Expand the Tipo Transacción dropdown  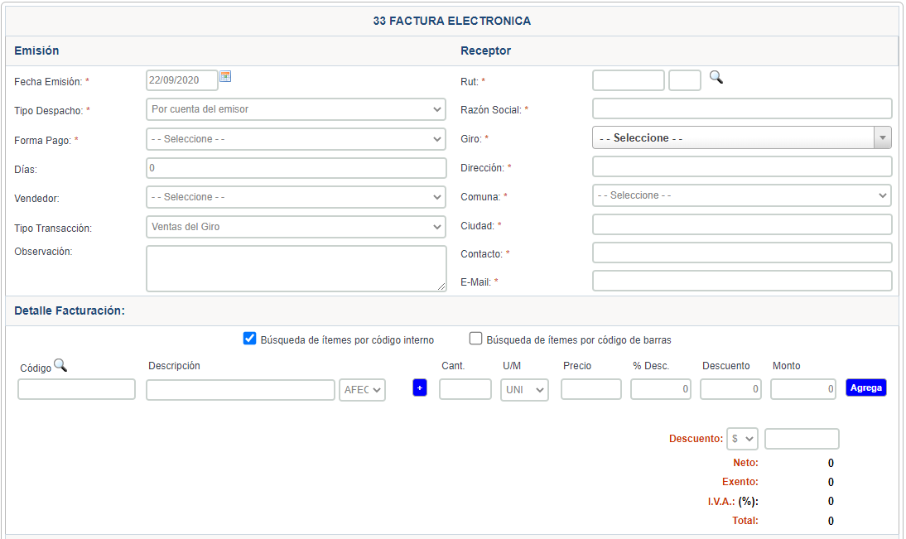click(x=296, y=227)
